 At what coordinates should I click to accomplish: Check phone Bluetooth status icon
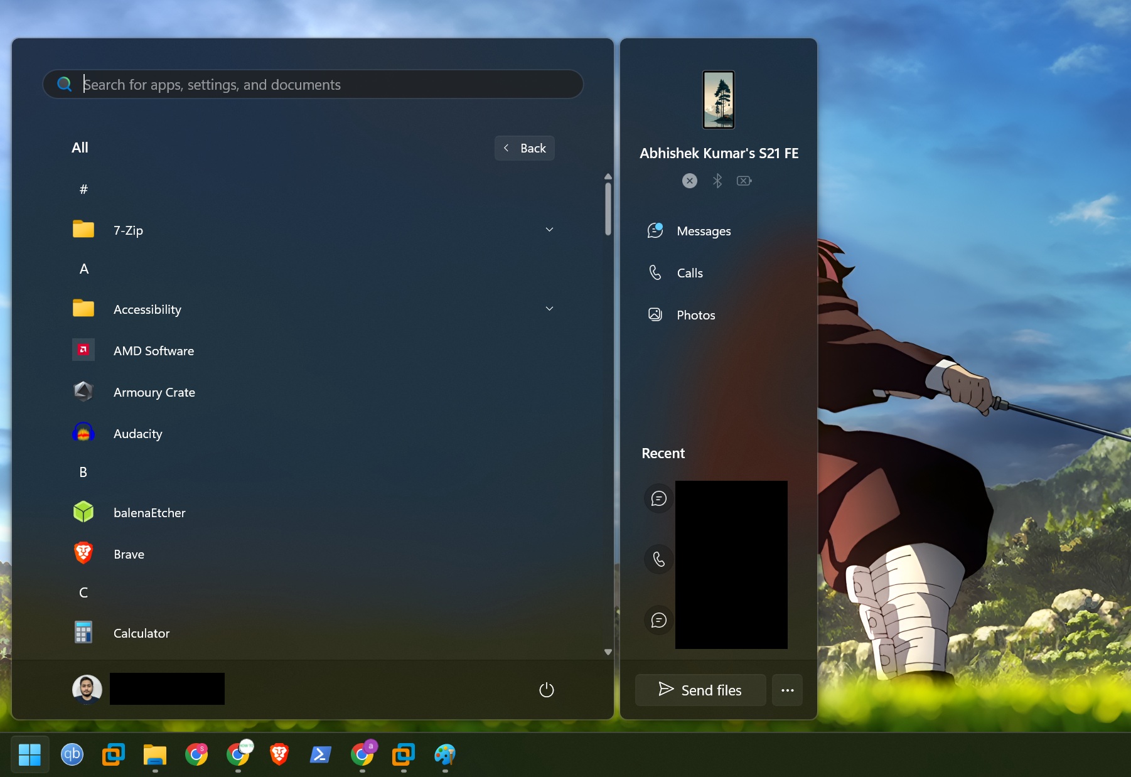coord(717,181)
